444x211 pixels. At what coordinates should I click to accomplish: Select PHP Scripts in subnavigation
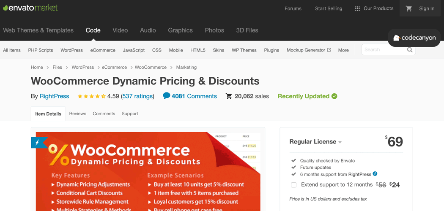tap(41, 50)
